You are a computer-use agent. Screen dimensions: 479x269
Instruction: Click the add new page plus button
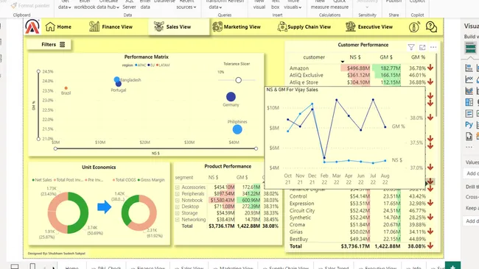pyautogui.click(x=452, y=266)
